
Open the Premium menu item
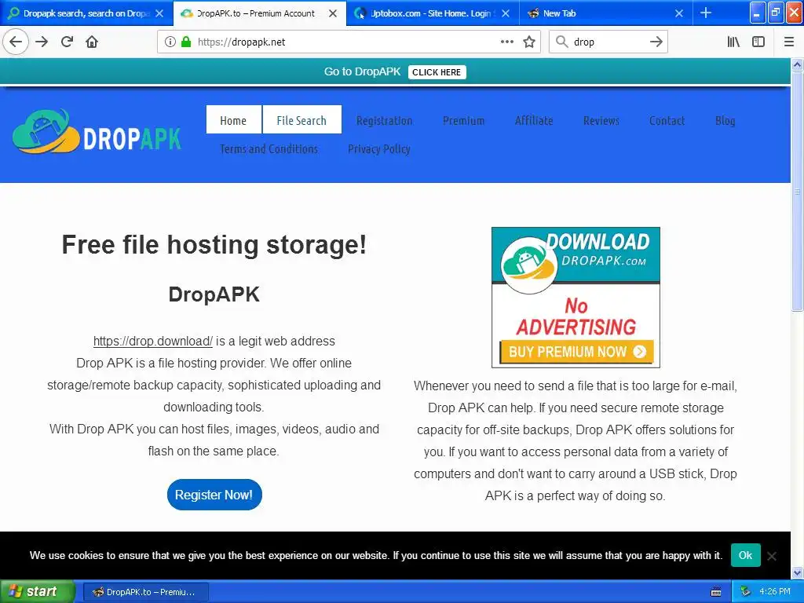click(463, 120)
